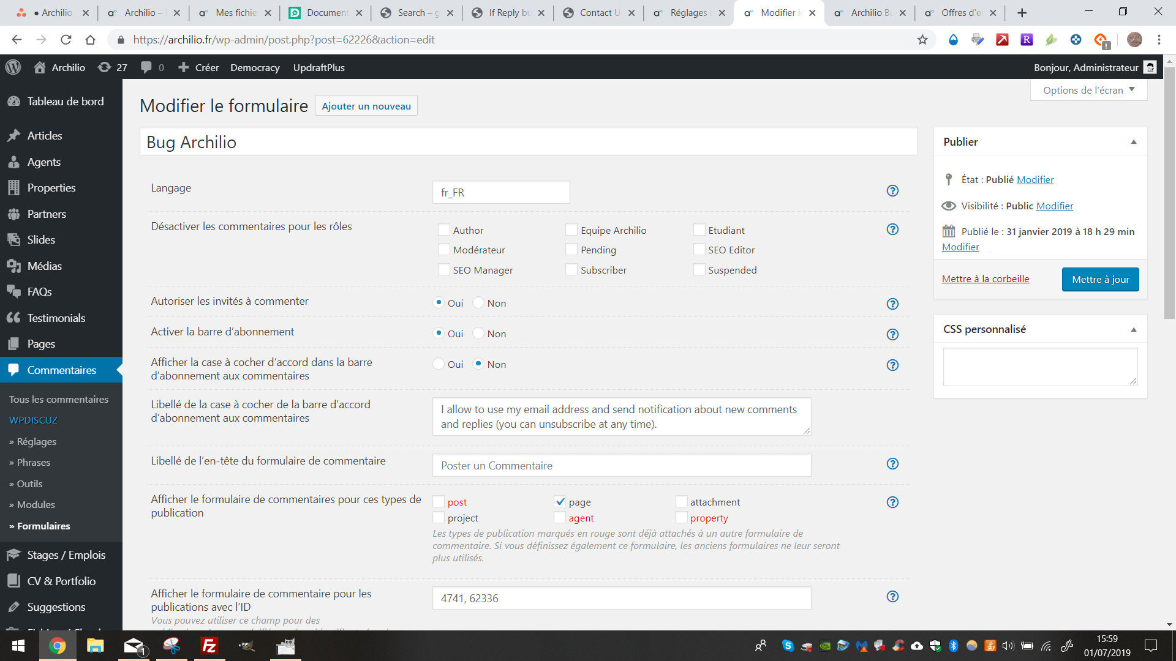Viewport: 1176px width, 661px height.
Task: Open UpdraftPlus in the admin bar
Action: coord(318,67)
